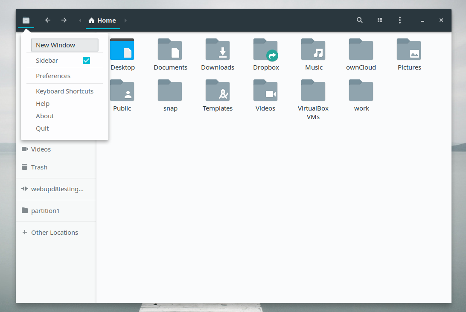This screenshot has height=312, width=466.
Task: Open the work folder icon
Action: coord(361,90)
